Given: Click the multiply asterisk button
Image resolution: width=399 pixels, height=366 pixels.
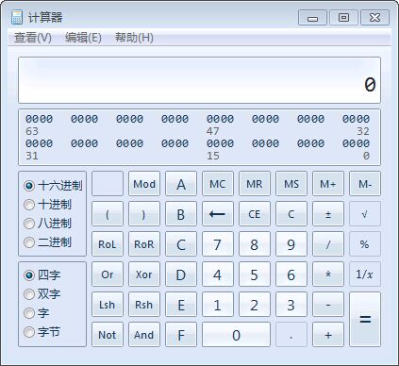Looking at the screenshot, I should [x=328, y=274].
